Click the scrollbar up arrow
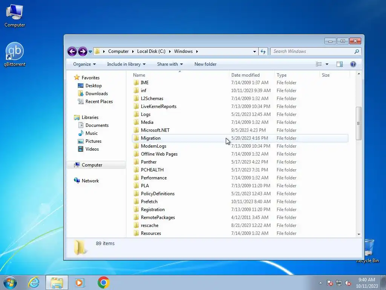Image resolution: width=386 pixels, height=290 pixels. pyautogui.click(x=359, y=74)
